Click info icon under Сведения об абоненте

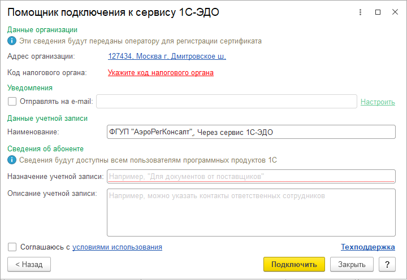coord(11,160)
